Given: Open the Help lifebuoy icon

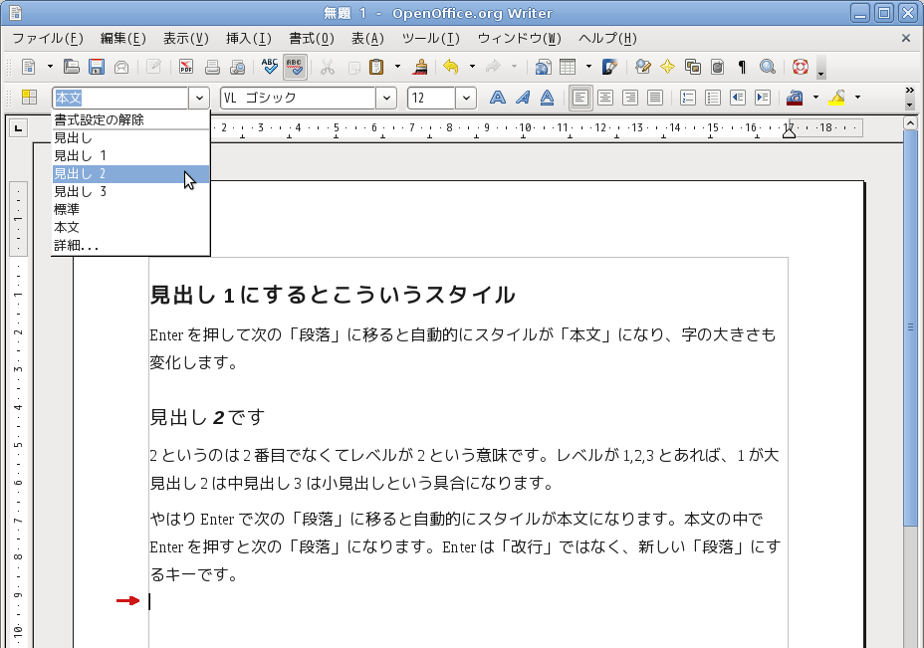Looking at the screenshot, I should coord(800,67).
